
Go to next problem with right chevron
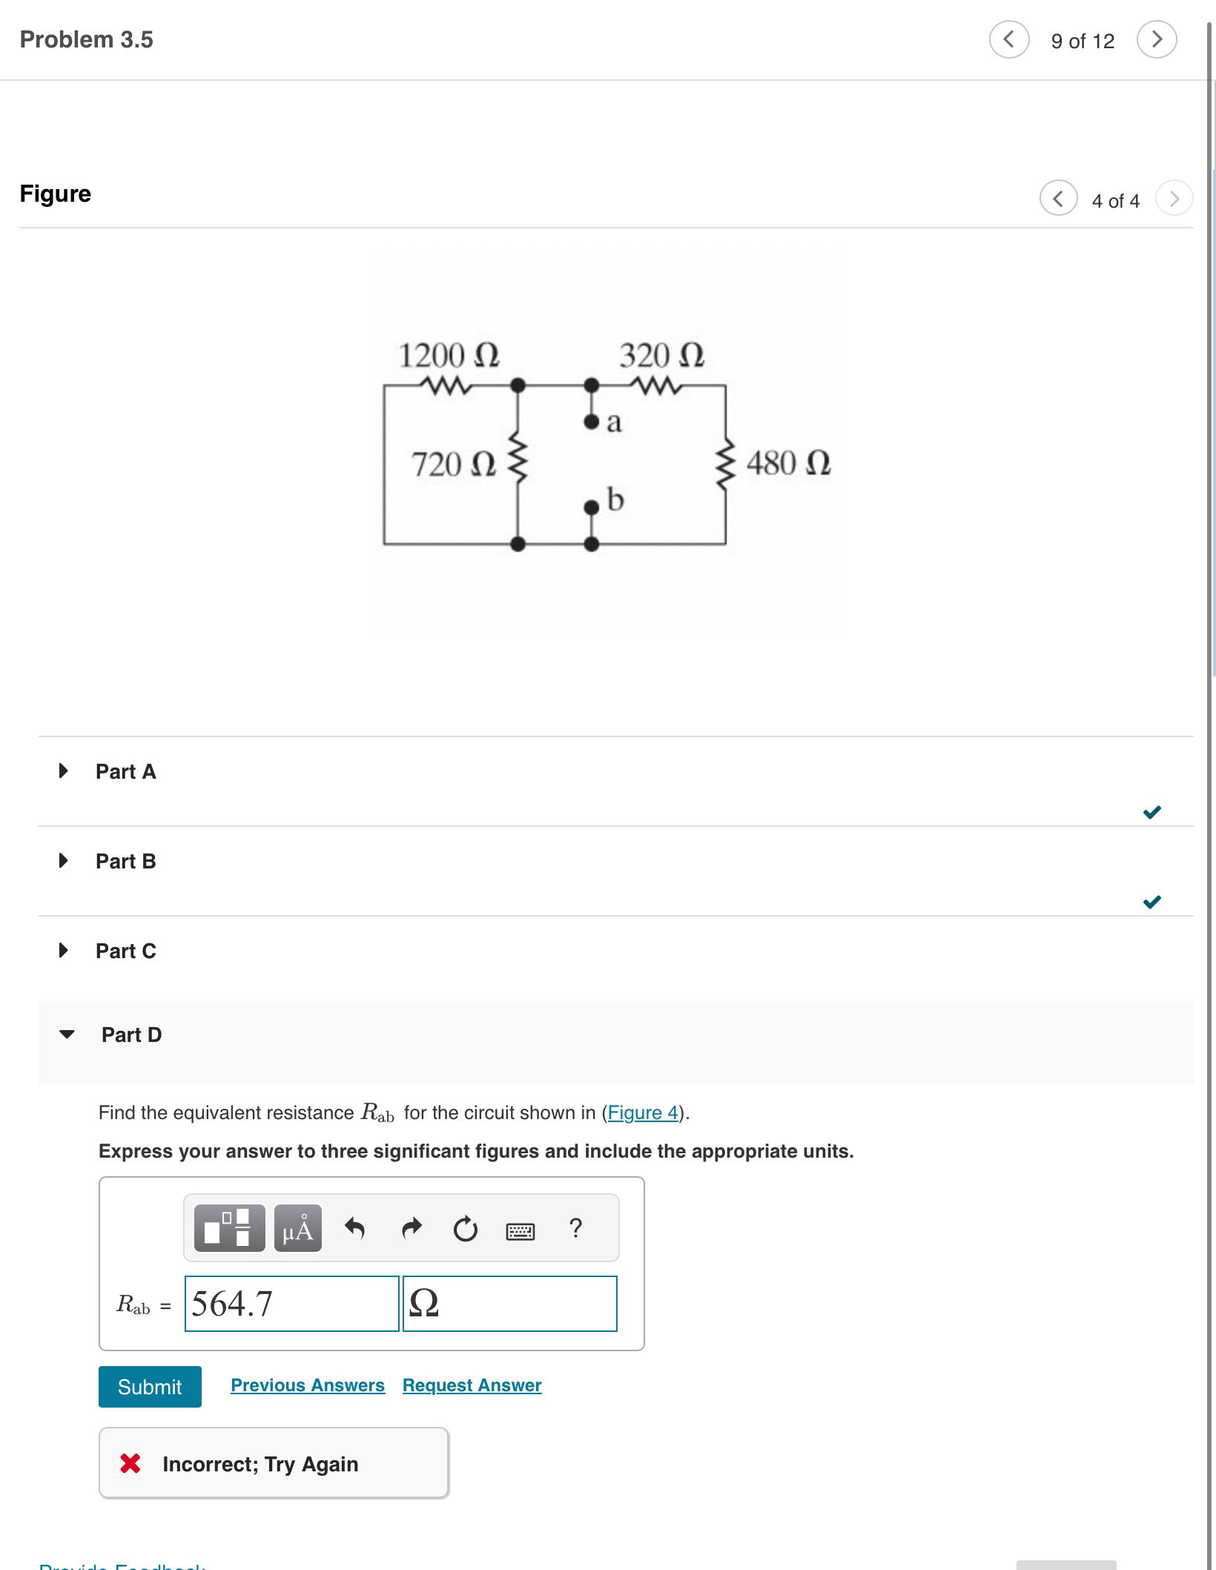(1156, 41)
